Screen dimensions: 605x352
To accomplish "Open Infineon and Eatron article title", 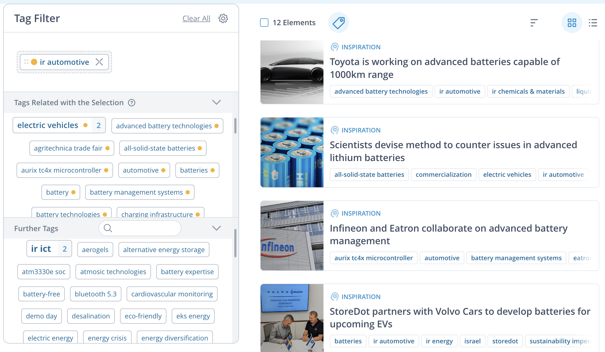I will coord(449,234).
